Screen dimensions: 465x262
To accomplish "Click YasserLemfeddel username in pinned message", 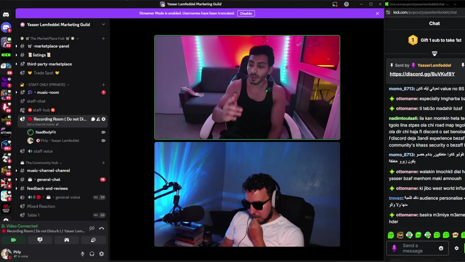I will click(434, 65).
